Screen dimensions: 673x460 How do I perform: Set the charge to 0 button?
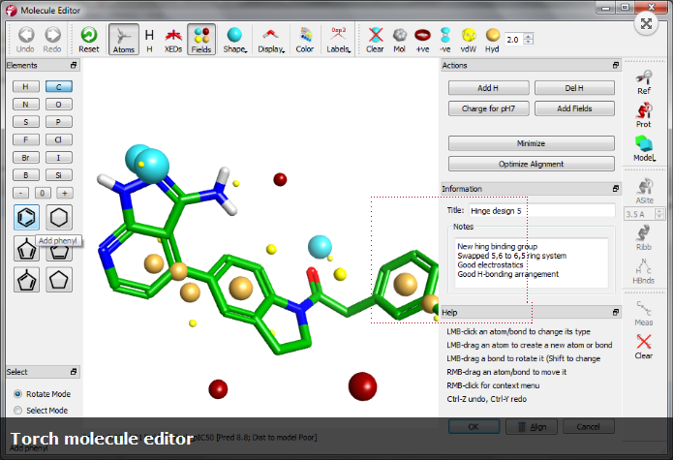point(43,193)
